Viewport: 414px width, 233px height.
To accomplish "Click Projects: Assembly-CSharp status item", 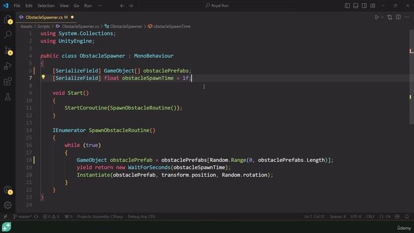I will 100,216.
